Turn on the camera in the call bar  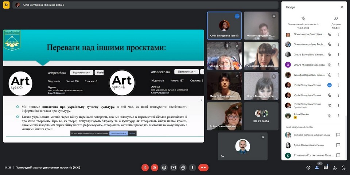155,168
